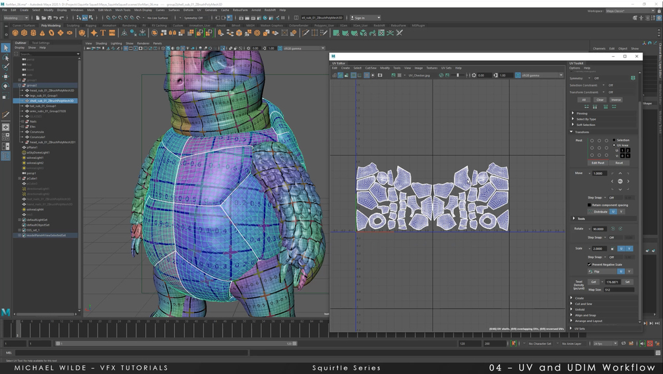Toggle the V button next to Distribute
Image resolution: width=663 pixels, height=374 pixels.
tap(621, 211)
